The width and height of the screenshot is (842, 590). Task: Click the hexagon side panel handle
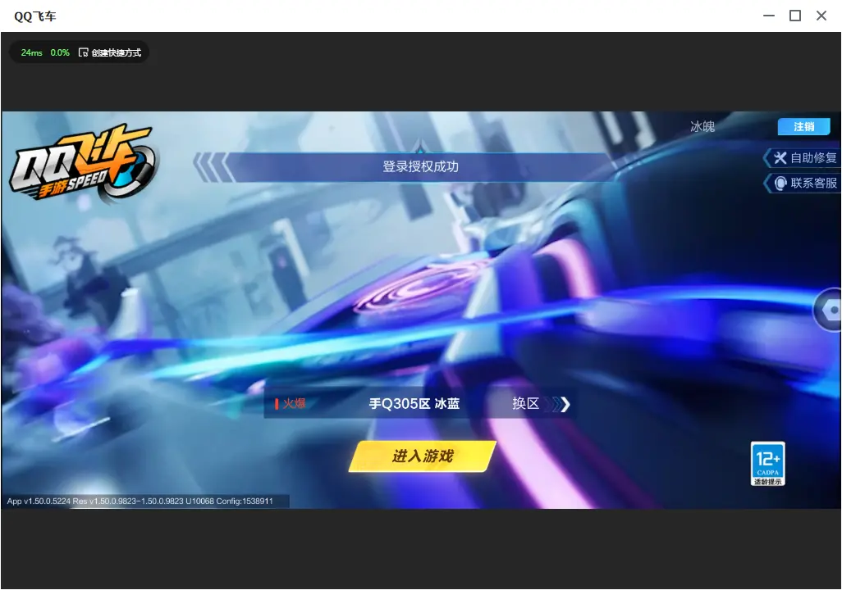[x=829, y=310]
